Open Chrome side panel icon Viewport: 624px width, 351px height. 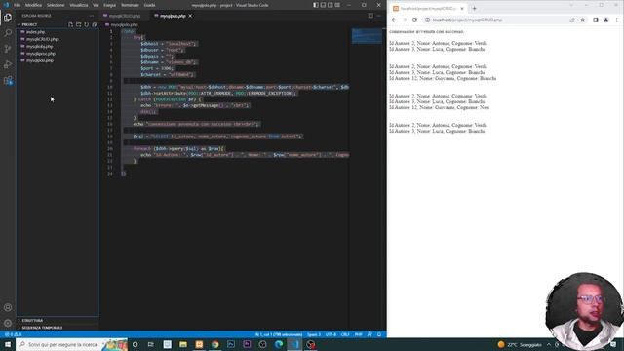[596, 19]
